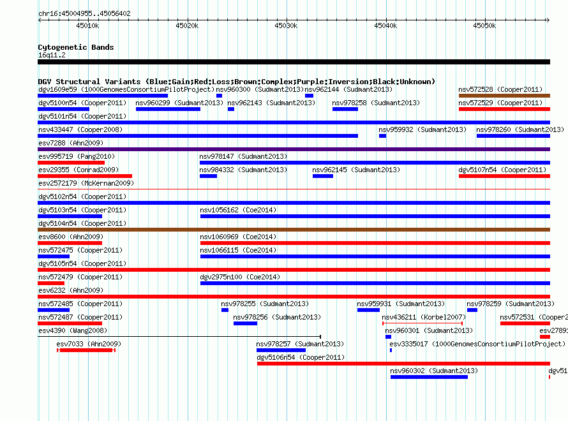Click the nsv962143 (Sudmant2013) label
Image resolution: width=568 pixels, height=421 pixels.
(271, 103)
